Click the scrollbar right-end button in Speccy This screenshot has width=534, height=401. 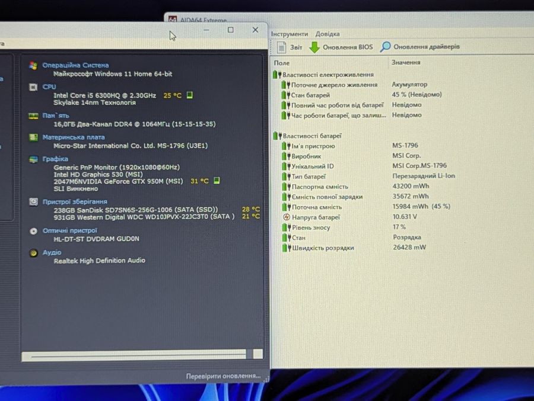[258, 354]
